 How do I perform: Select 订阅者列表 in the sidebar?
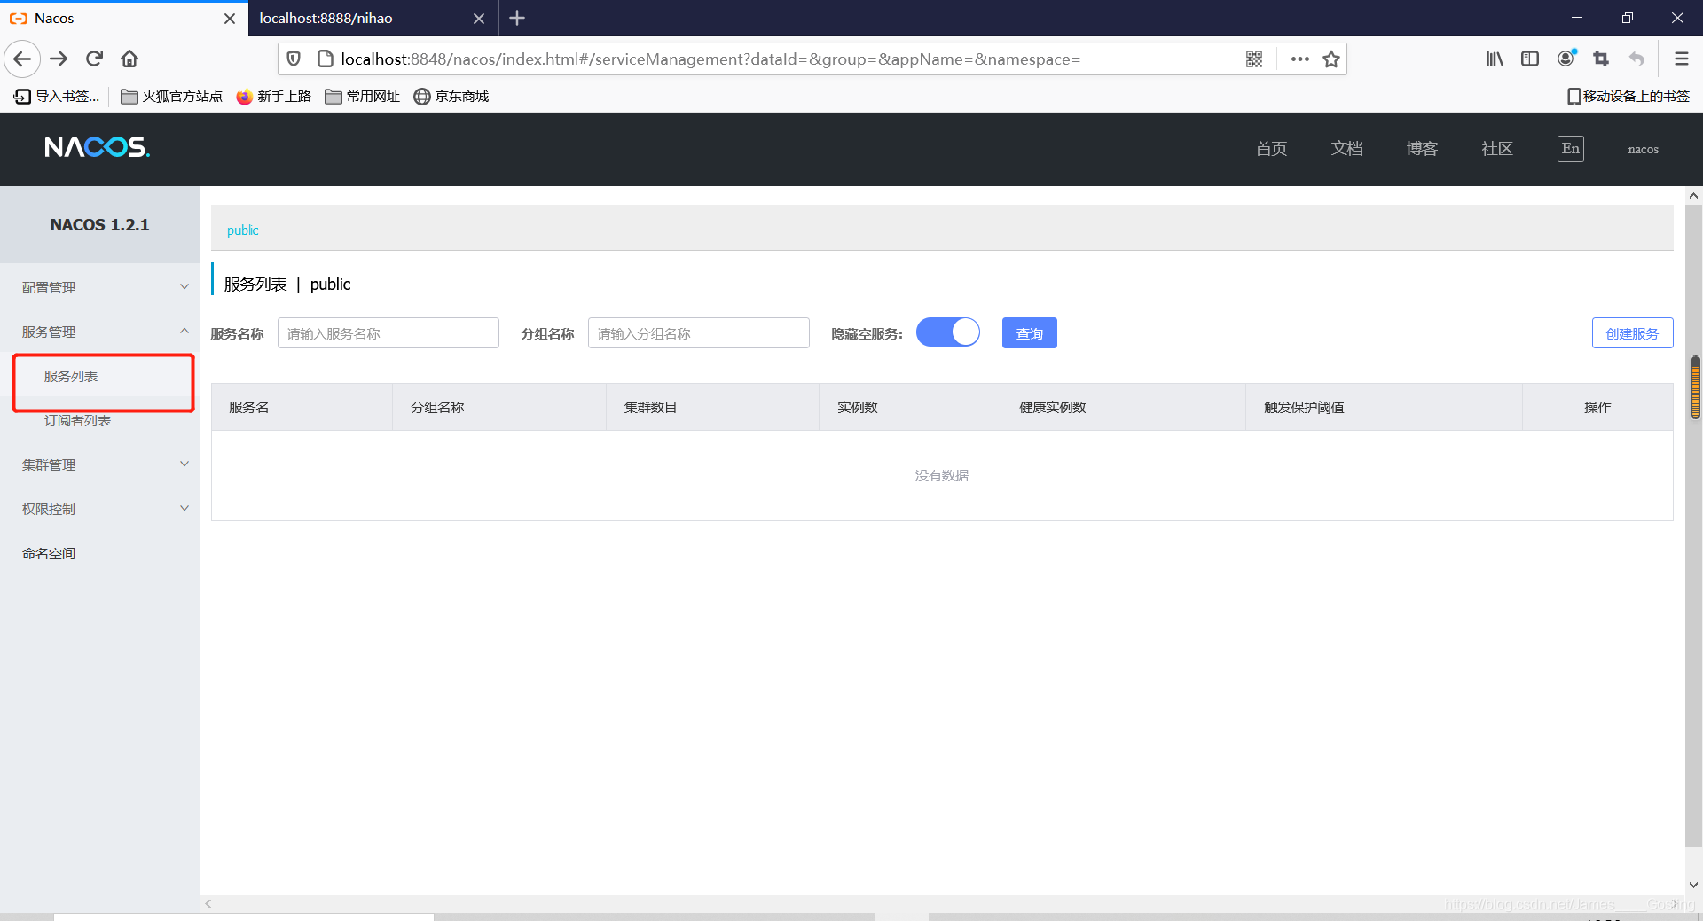pyautogui.click(x=78, y=420)
